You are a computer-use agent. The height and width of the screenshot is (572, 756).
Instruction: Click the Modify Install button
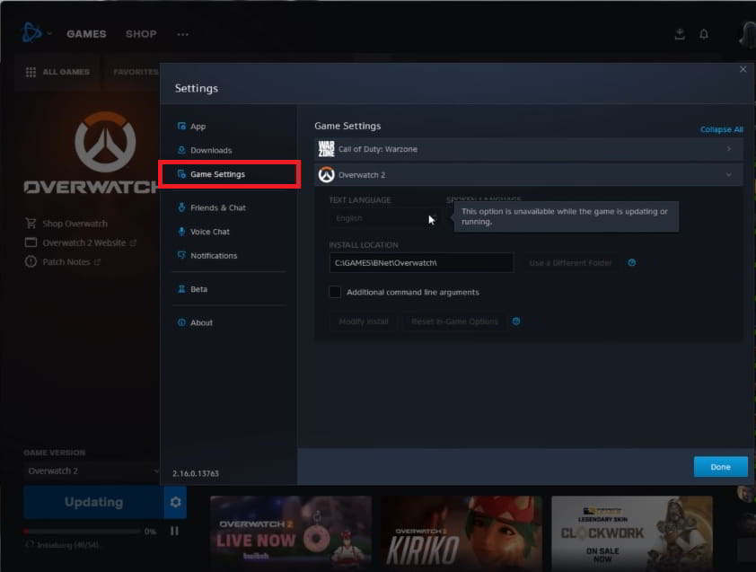(363, 321)
